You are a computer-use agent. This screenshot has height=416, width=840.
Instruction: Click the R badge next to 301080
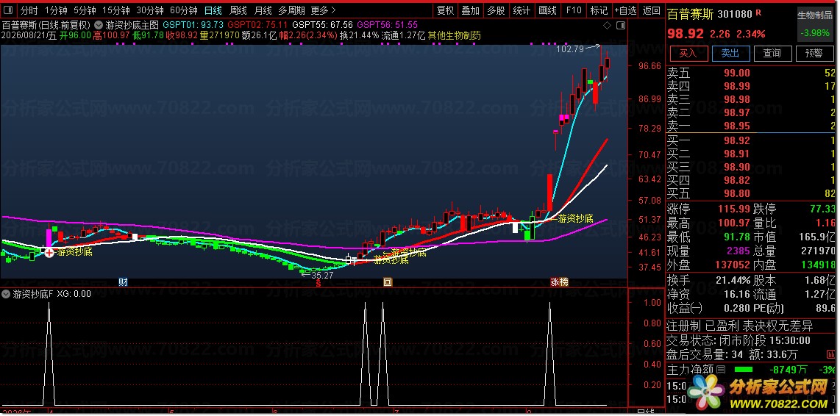click(x=758, y=13)
